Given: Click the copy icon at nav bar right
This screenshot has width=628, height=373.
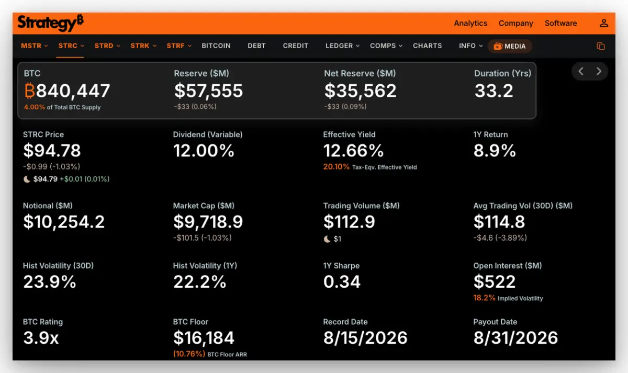Looking at the screenshot, I should tap(601, 46).
